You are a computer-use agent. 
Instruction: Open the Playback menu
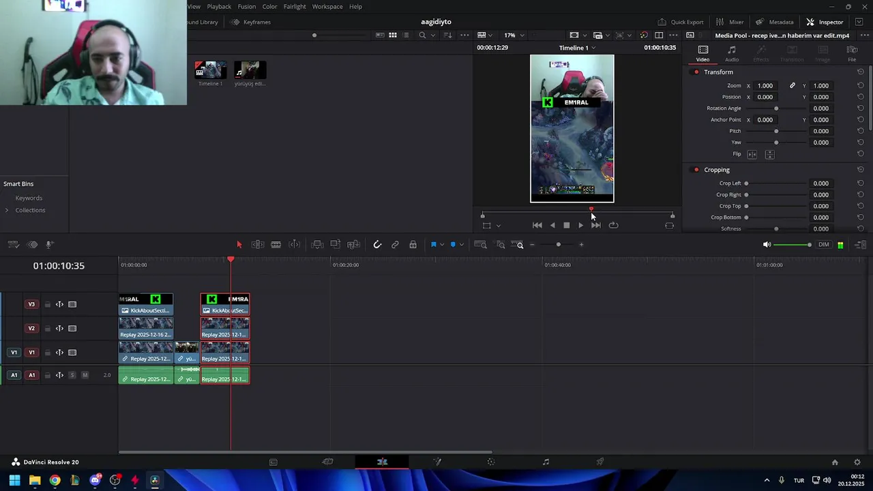tap(219, 6)
